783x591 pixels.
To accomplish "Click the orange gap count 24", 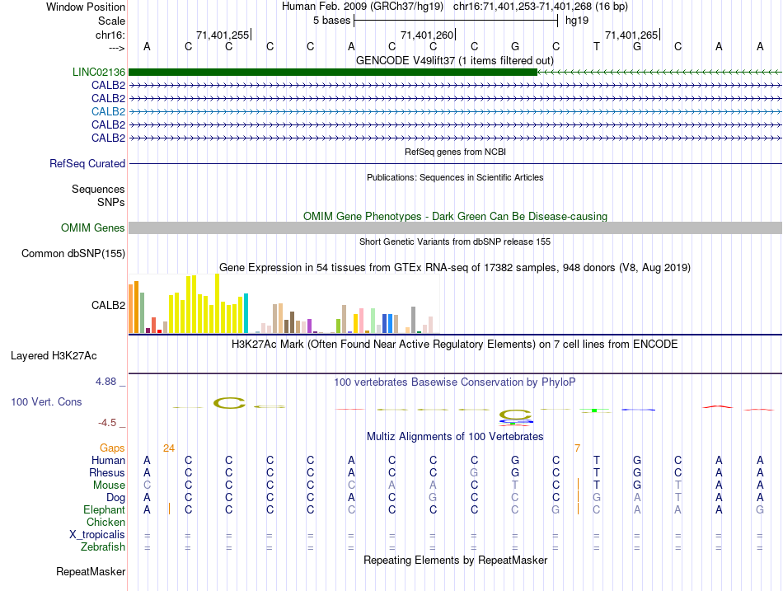I will (169, 448).
